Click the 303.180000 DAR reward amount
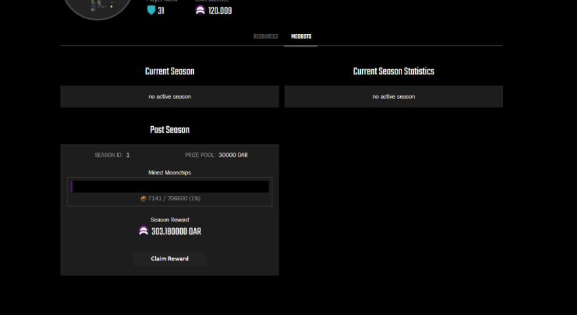Viewport: 577px width, 315px height. point(176,231)
